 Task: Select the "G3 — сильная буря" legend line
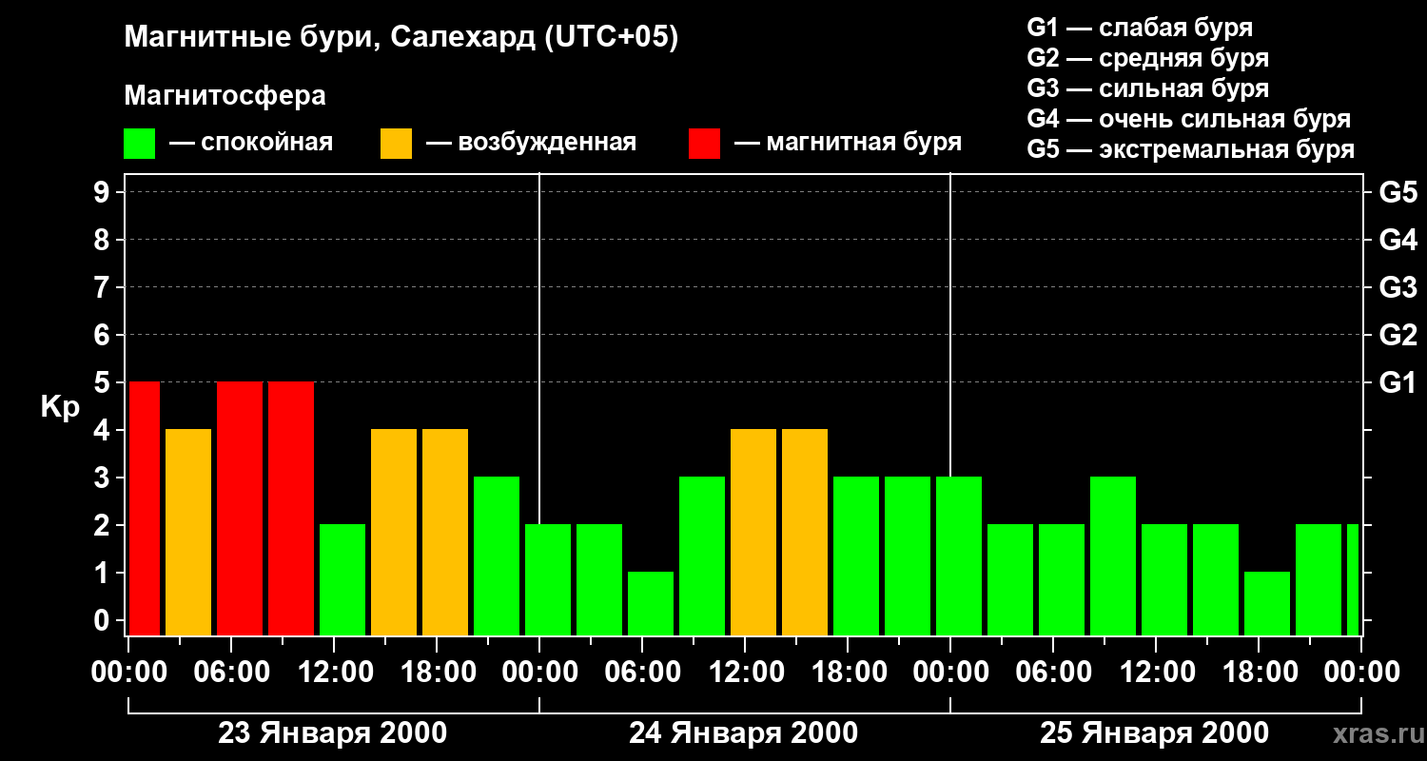(1148, 88)
